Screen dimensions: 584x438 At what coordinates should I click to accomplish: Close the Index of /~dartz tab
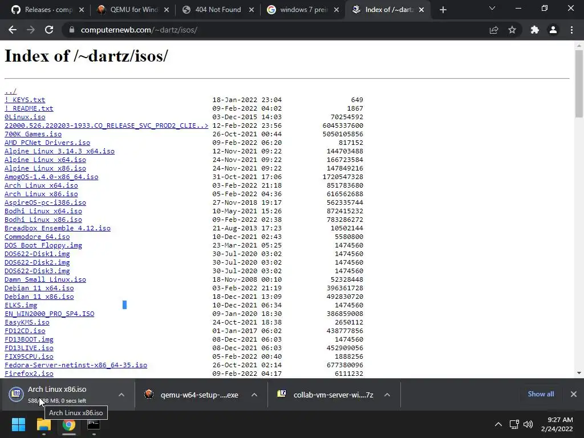pyautogui.click(x=421, y=10)
